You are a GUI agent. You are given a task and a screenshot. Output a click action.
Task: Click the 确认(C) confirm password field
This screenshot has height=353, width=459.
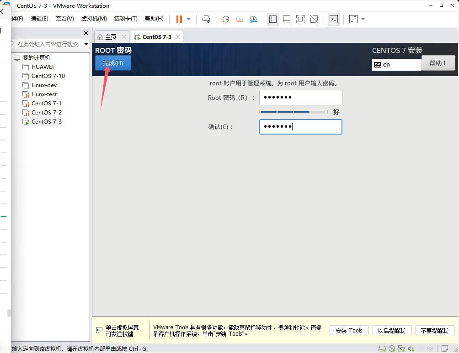[301, 127]
